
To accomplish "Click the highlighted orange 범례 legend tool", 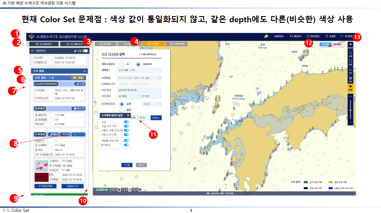I will [350, 88].
